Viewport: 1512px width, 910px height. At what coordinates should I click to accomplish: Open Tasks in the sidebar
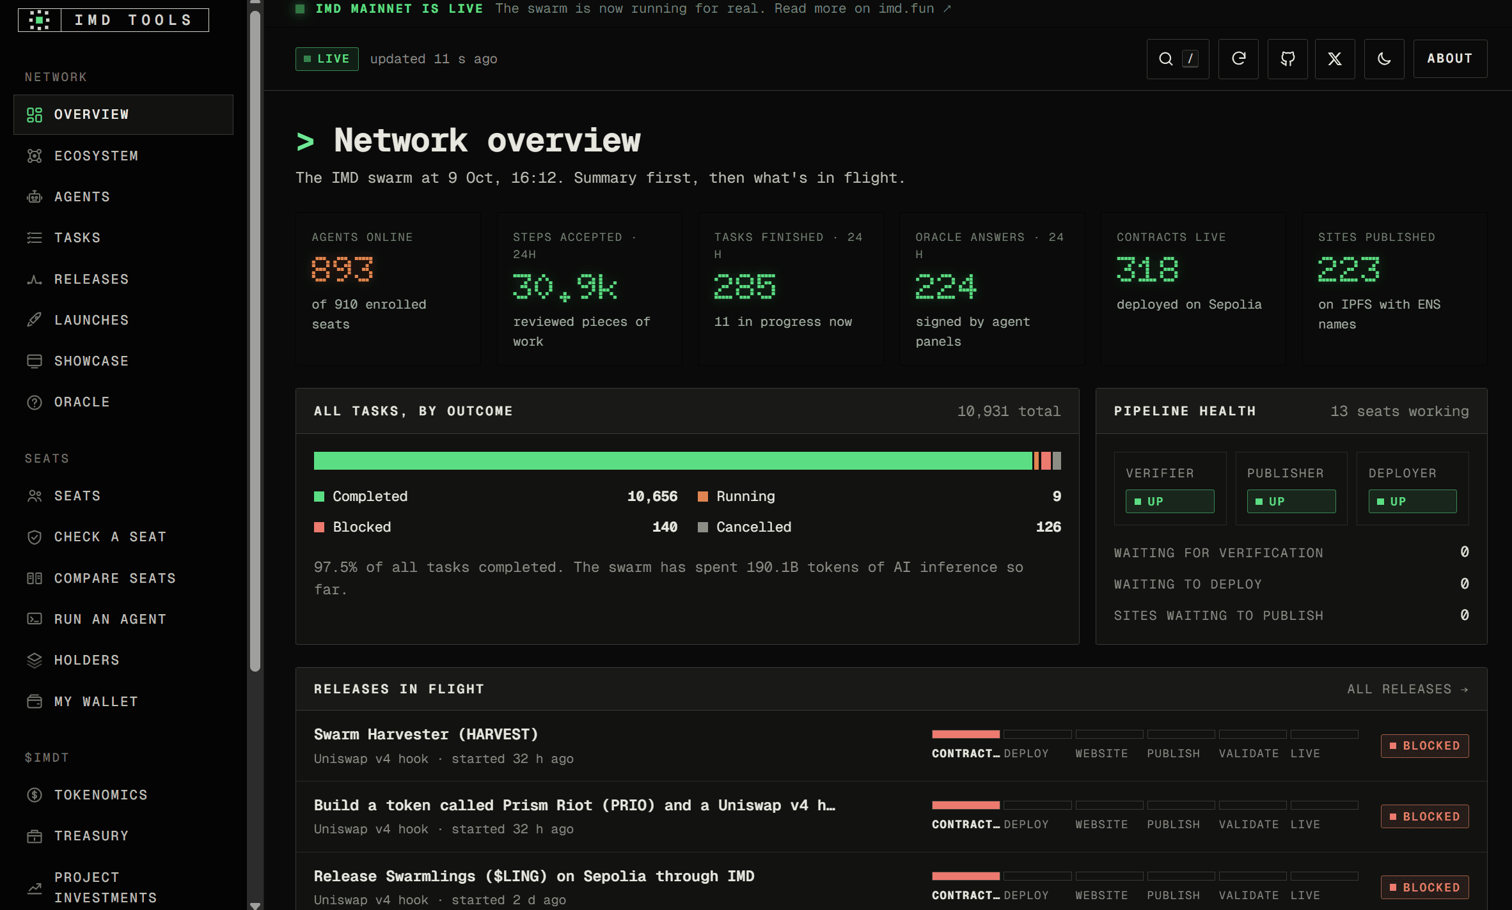[x=123, y=238]
